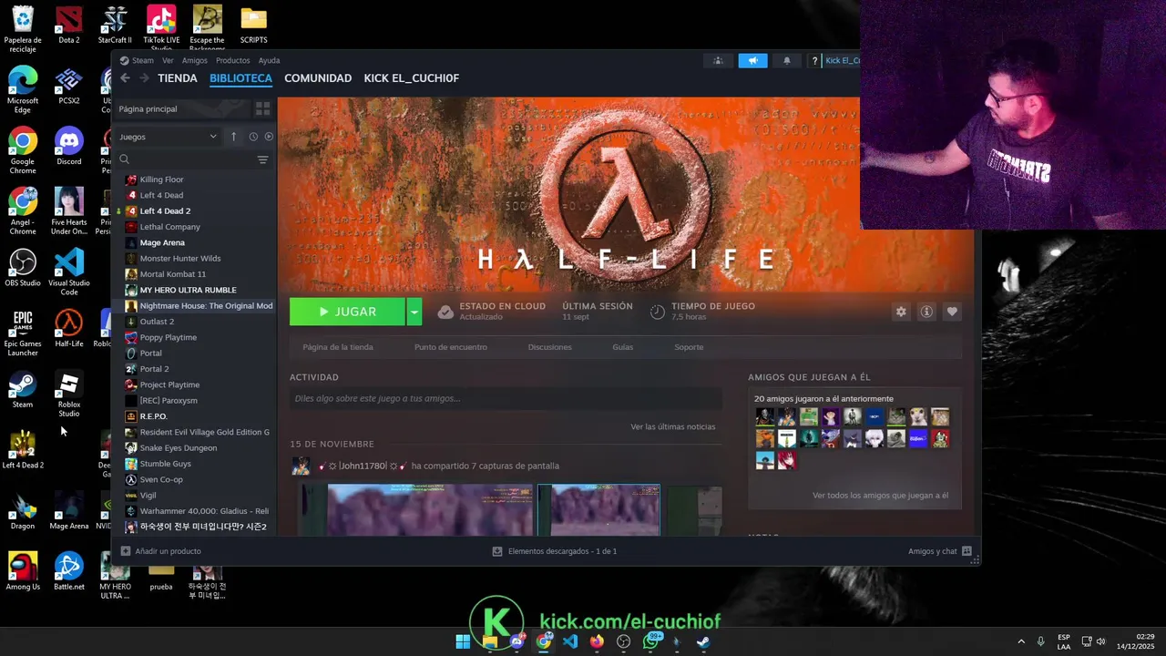Add Half-Life to favorites with heart icon
Screen dimensions: 1166x656
(x=952, y=312)
